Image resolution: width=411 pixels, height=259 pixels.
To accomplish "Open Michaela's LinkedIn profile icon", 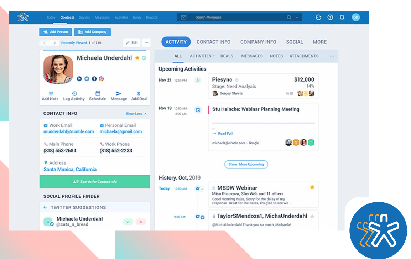I will coord(79,79).
